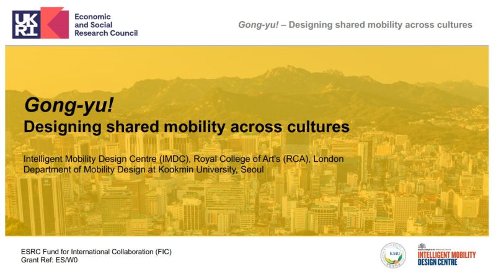This screenshot has height=276, width=496.
Task: Click the Grant Ref: ES/W0 text
Action: [49, 260]
